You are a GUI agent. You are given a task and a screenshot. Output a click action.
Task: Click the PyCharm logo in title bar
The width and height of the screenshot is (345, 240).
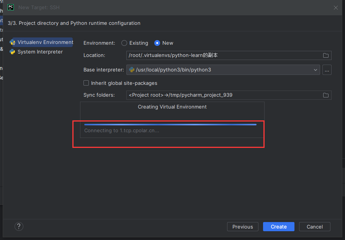coord(11,7)
